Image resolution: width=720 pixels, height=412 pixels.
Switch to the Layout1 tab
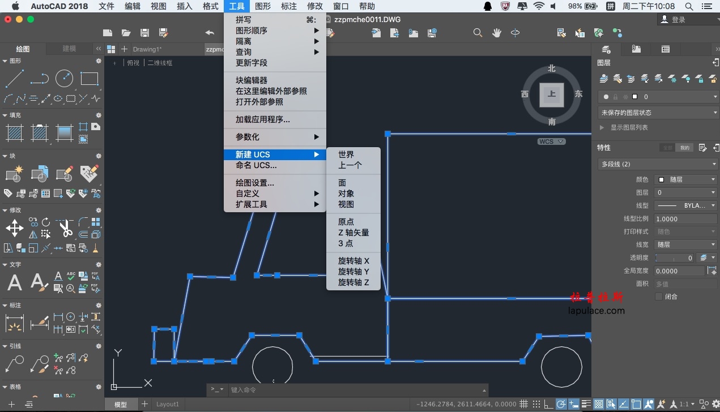[168, 404]
